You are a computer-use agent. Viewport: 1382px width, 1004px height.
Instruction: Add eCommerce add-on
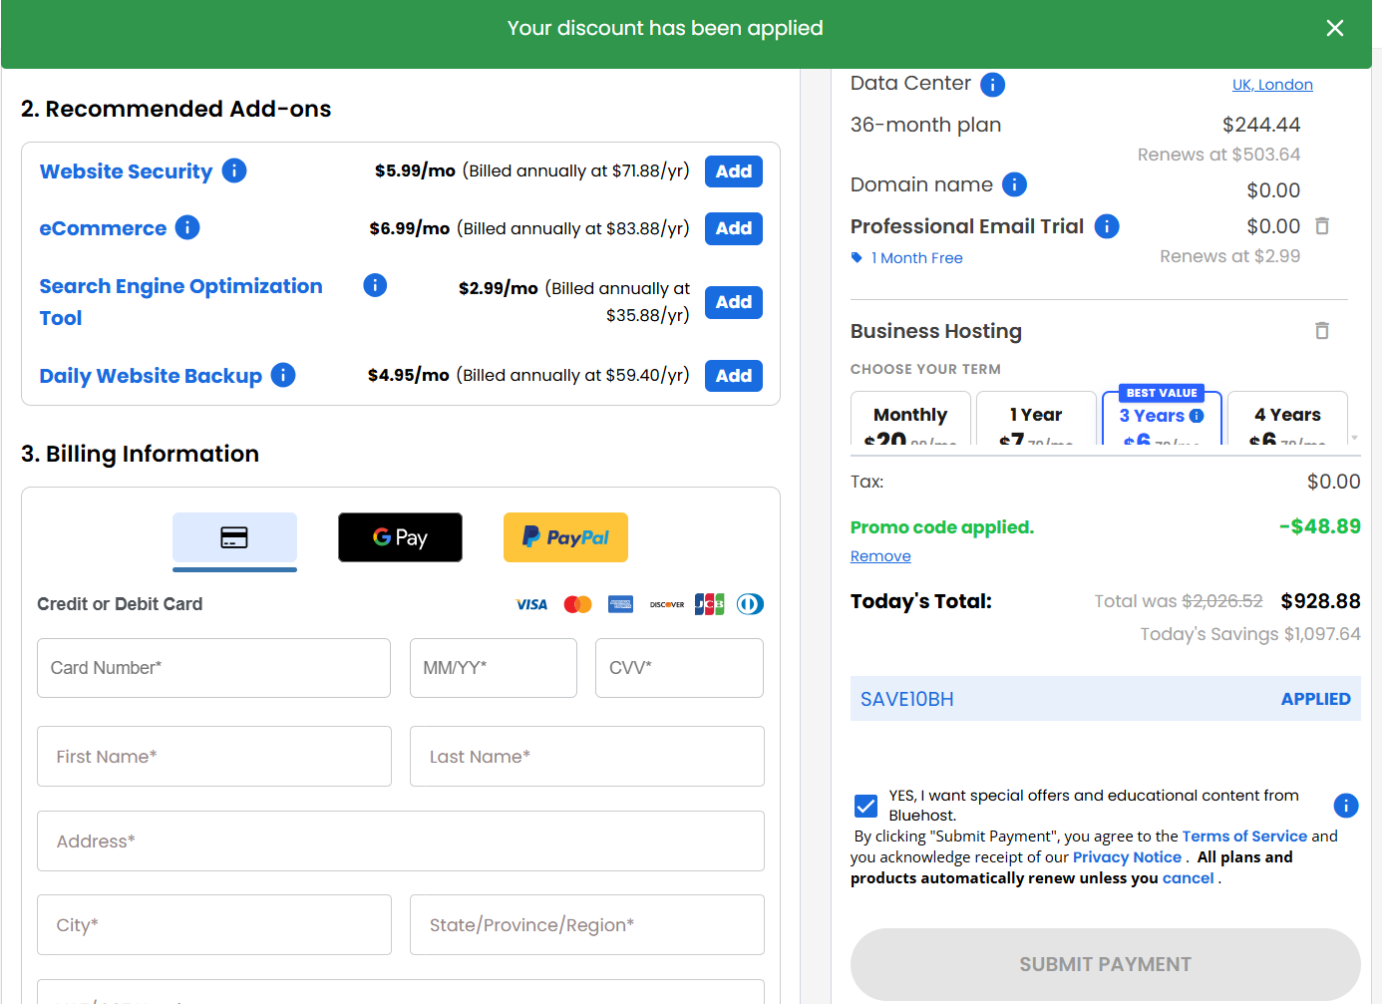click(734, 228)
